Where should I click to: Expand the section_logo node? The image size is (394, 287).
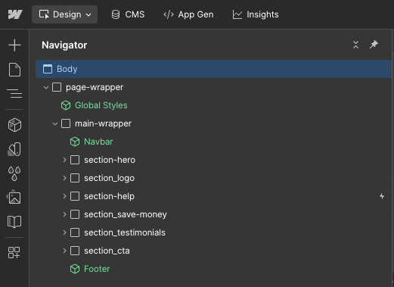pos(64,178)
